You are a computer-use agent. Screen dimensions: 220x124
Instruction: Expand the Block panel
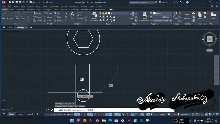tap(134, 24)
